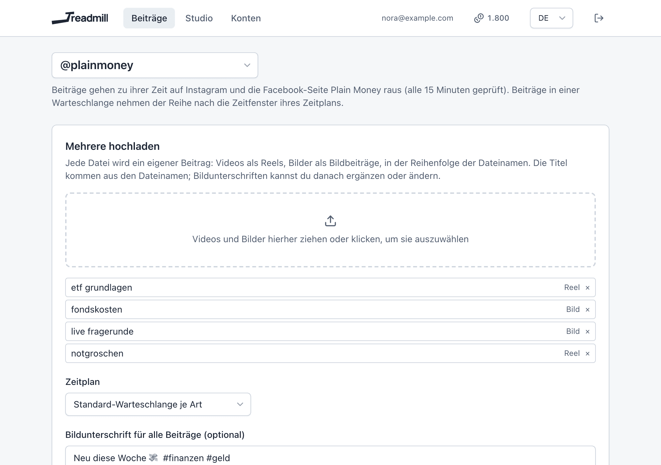Click the 'Zeitplan' label
The height and width of the screenshot is (465, 661).
click(x=83, y=382)
